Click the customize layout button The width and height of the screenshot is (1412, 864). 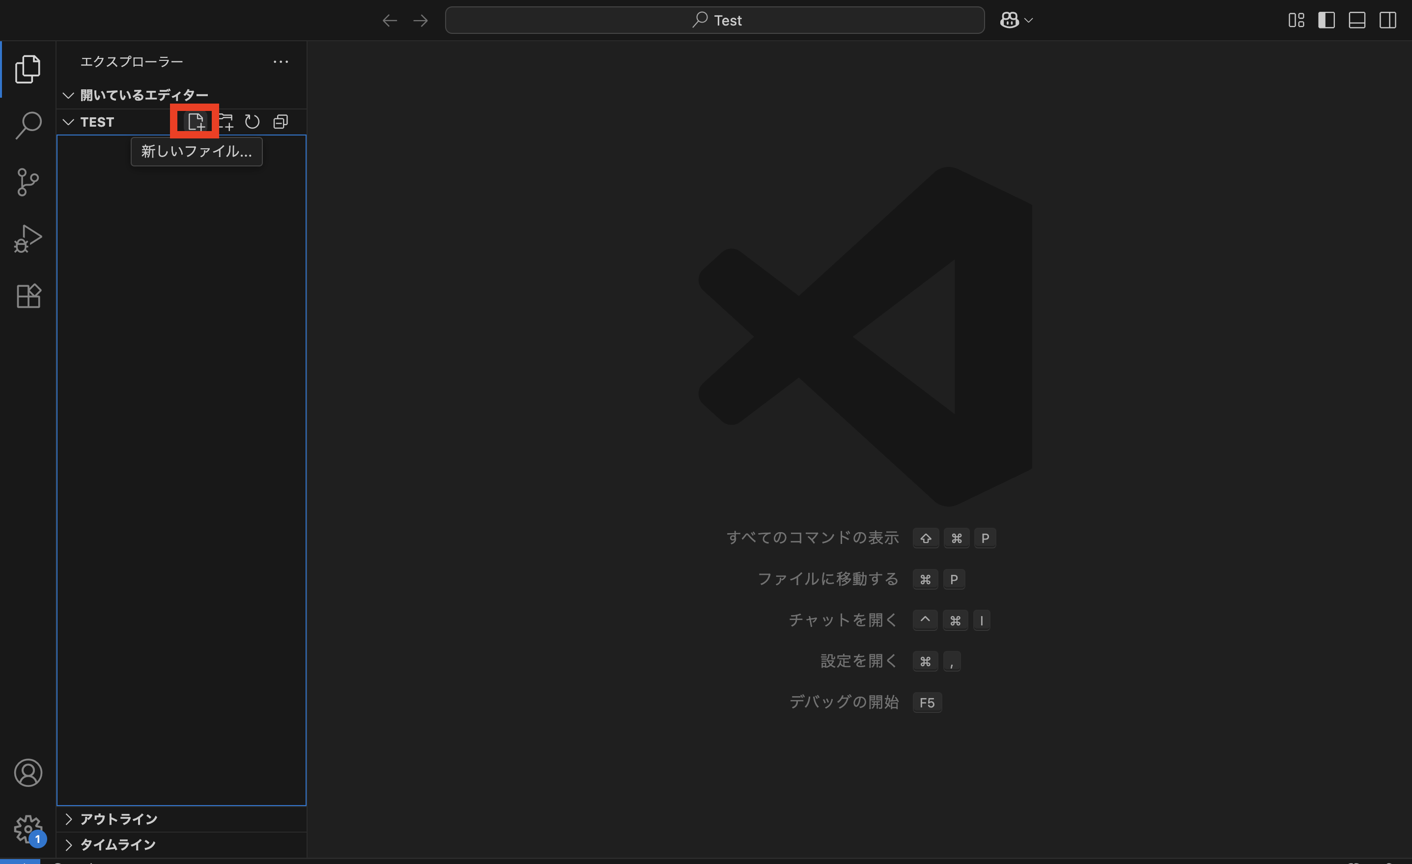click(1296, 21)
